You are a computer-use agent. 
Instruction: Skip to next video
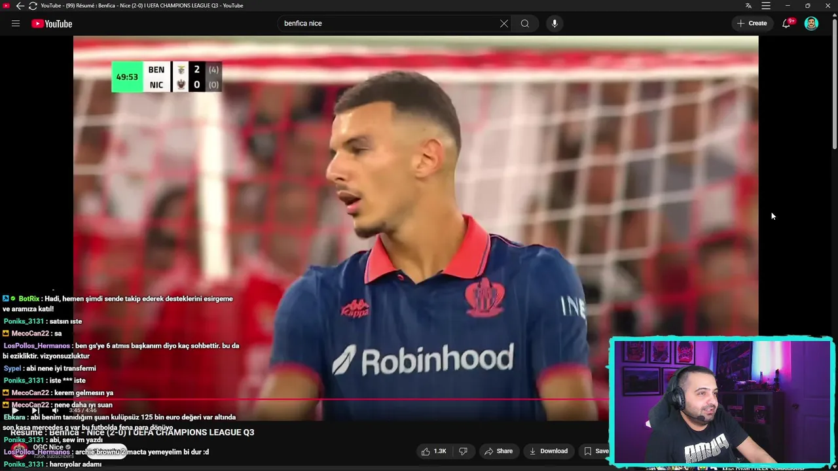tap(35, 411)
